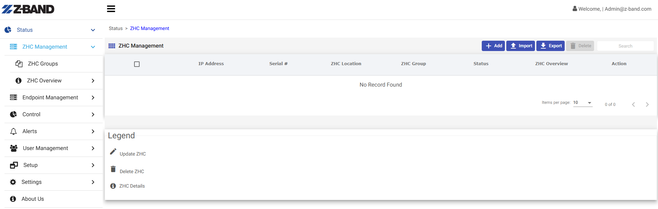
Task: Open the Control menu item
Action: [31, 115]
